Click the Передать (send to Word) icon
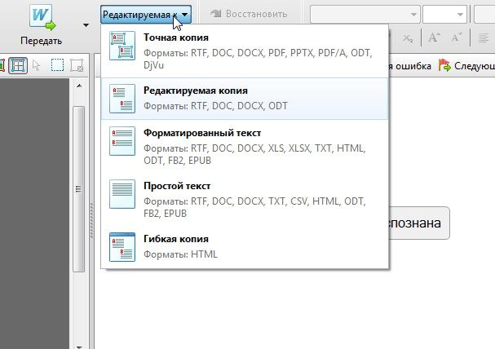Viewport: 495px width, 349px height. 41,16
